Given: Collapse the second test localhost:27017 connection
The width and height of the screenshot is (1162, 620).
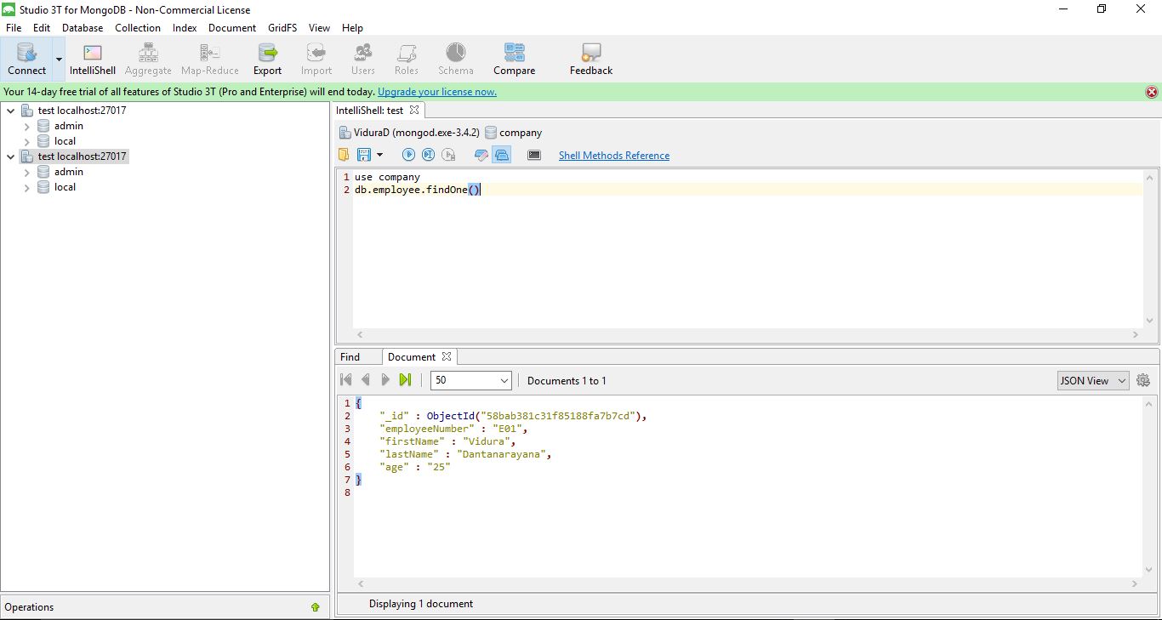Looking at the screenshot, I should tap(11, 156).
